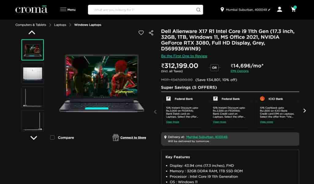Click the Dell Alienware X17 R1 product title
314x184 pixels.
pyautogui.click(x=228, y=40)
